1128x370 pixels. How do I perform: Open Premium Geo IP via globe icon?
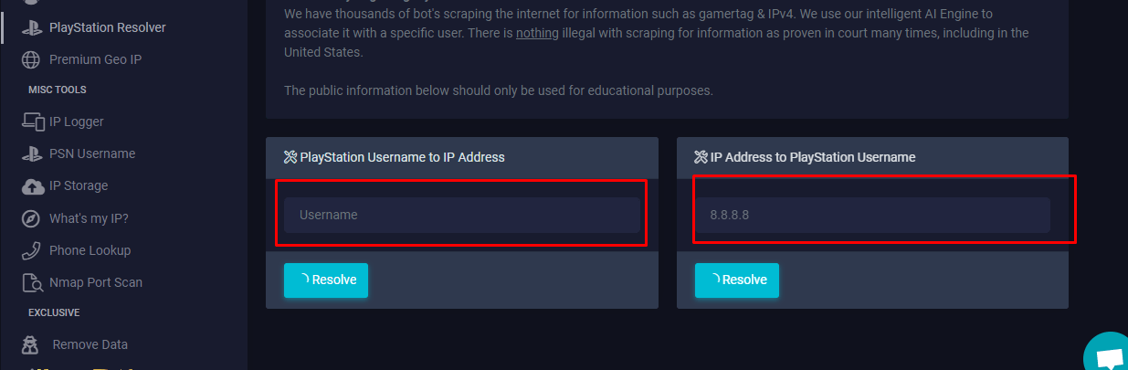[x=32, y=59]
